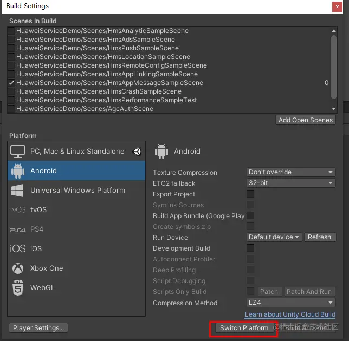This screenshot has width=349, height=341.
Task: Click the Compression Method label
Action: coord(185,303)
